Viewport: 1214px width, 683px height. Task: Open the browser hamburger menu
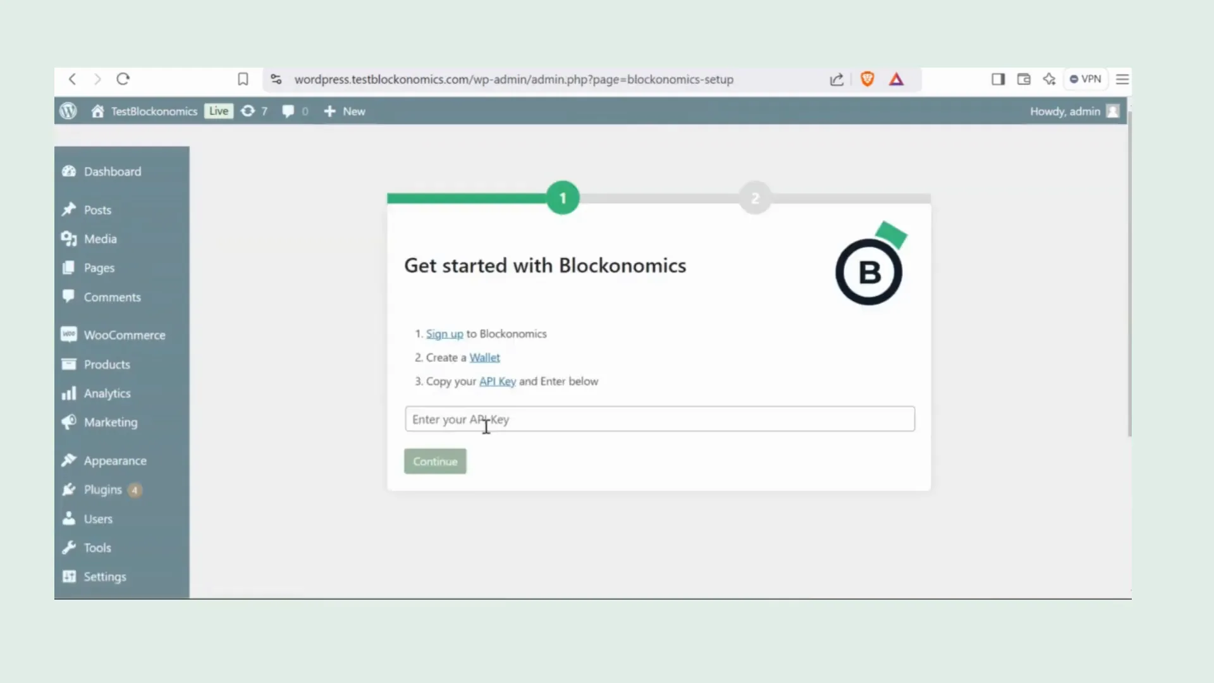(1122, 79)
